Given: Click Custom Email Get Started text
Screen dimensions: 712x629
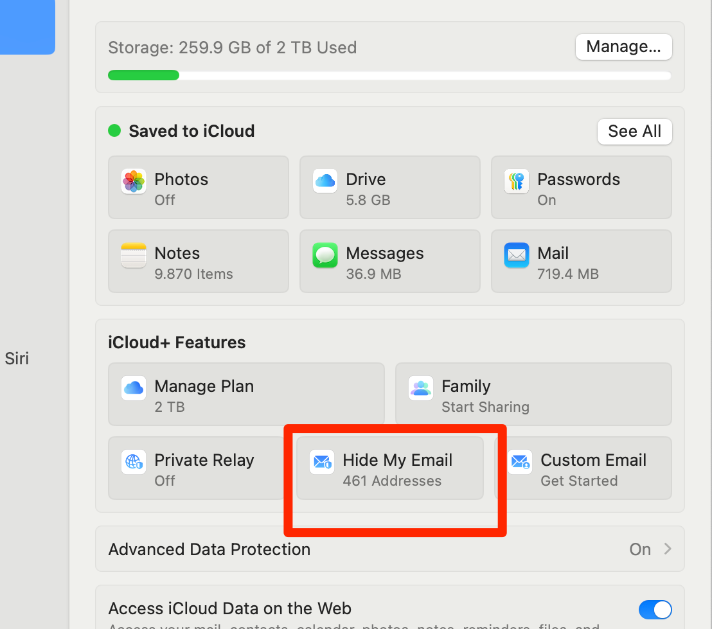Looking at the screenshot, I should (579, 481).
